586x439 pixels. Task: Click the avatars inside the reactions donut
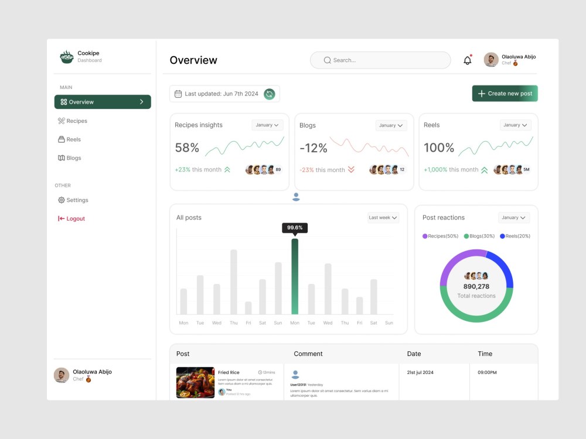pos(476,276)
